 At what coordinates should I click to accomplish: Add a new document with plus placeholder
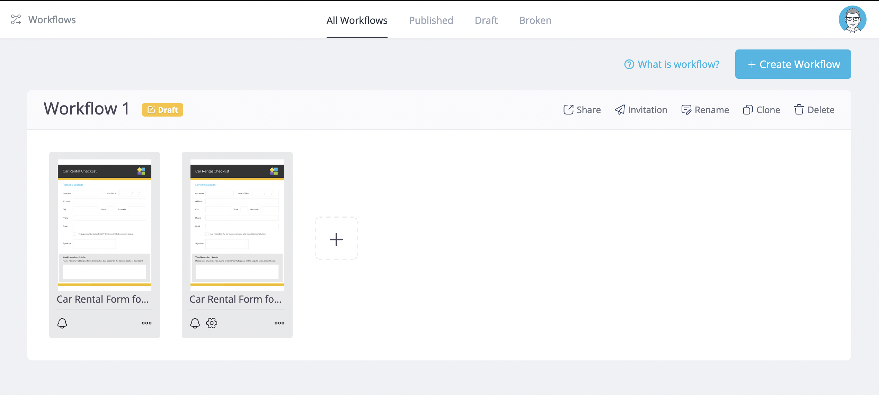(x=336, y=239)
